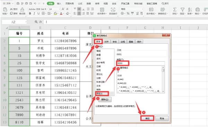This screenshot has height=127, width=208.
Task: Click the cell borders icon
Action: pyautogui.click(x=43, y=13)
